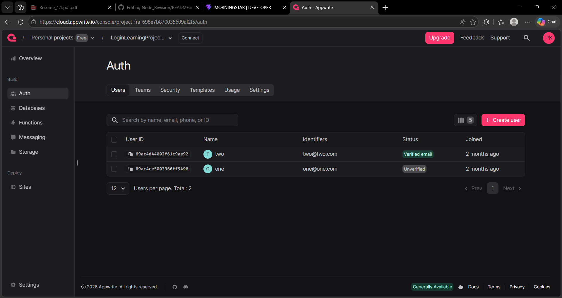Copy user ID 69ac4ce5003966ff9496
The image size is (562, 298).
pos(131,169)
